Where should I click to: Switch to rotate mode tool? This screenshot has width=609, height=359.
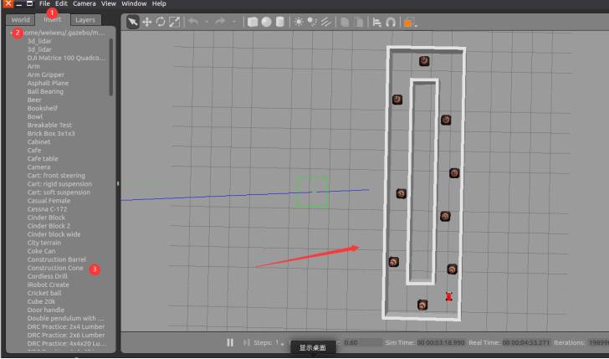[x=161, y=22]
